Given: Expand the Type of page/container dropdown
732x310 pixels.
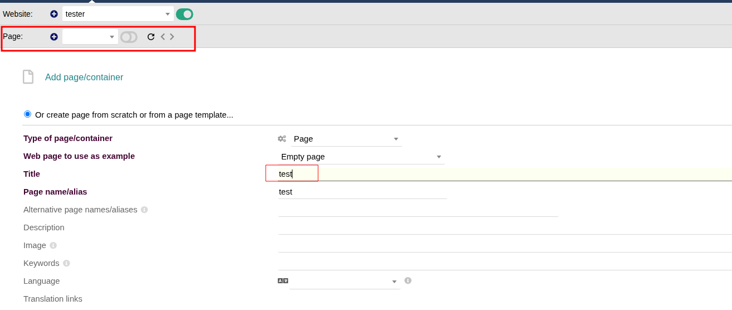Looking at the screenshot, I should (x=345, y=139).
